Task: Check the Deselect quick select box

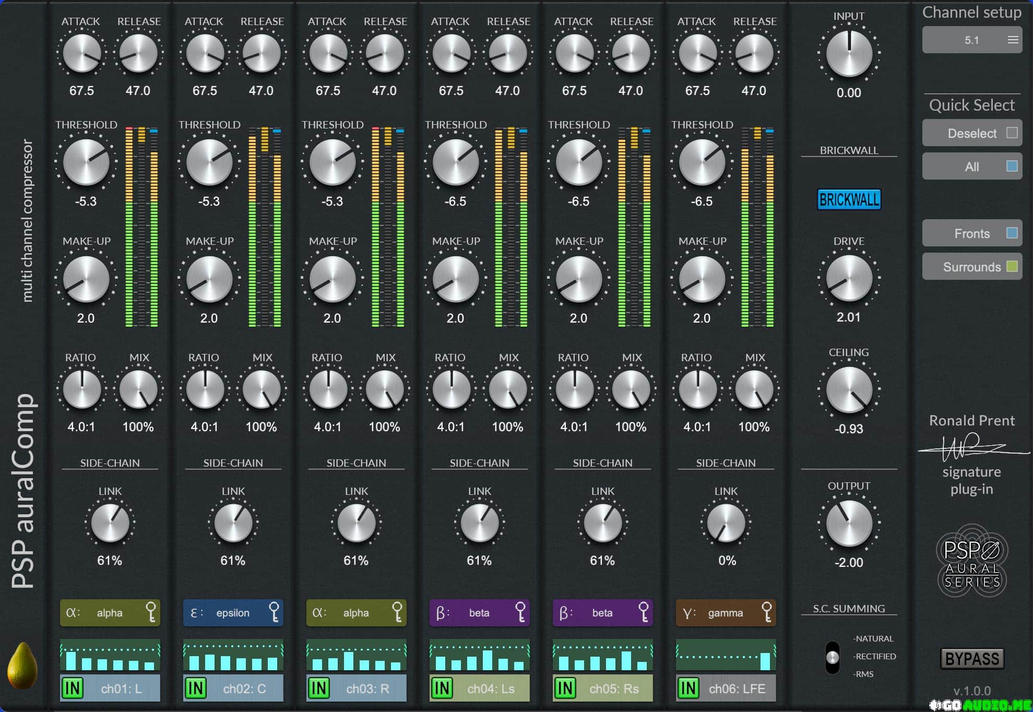Action: click(1012, 133)
